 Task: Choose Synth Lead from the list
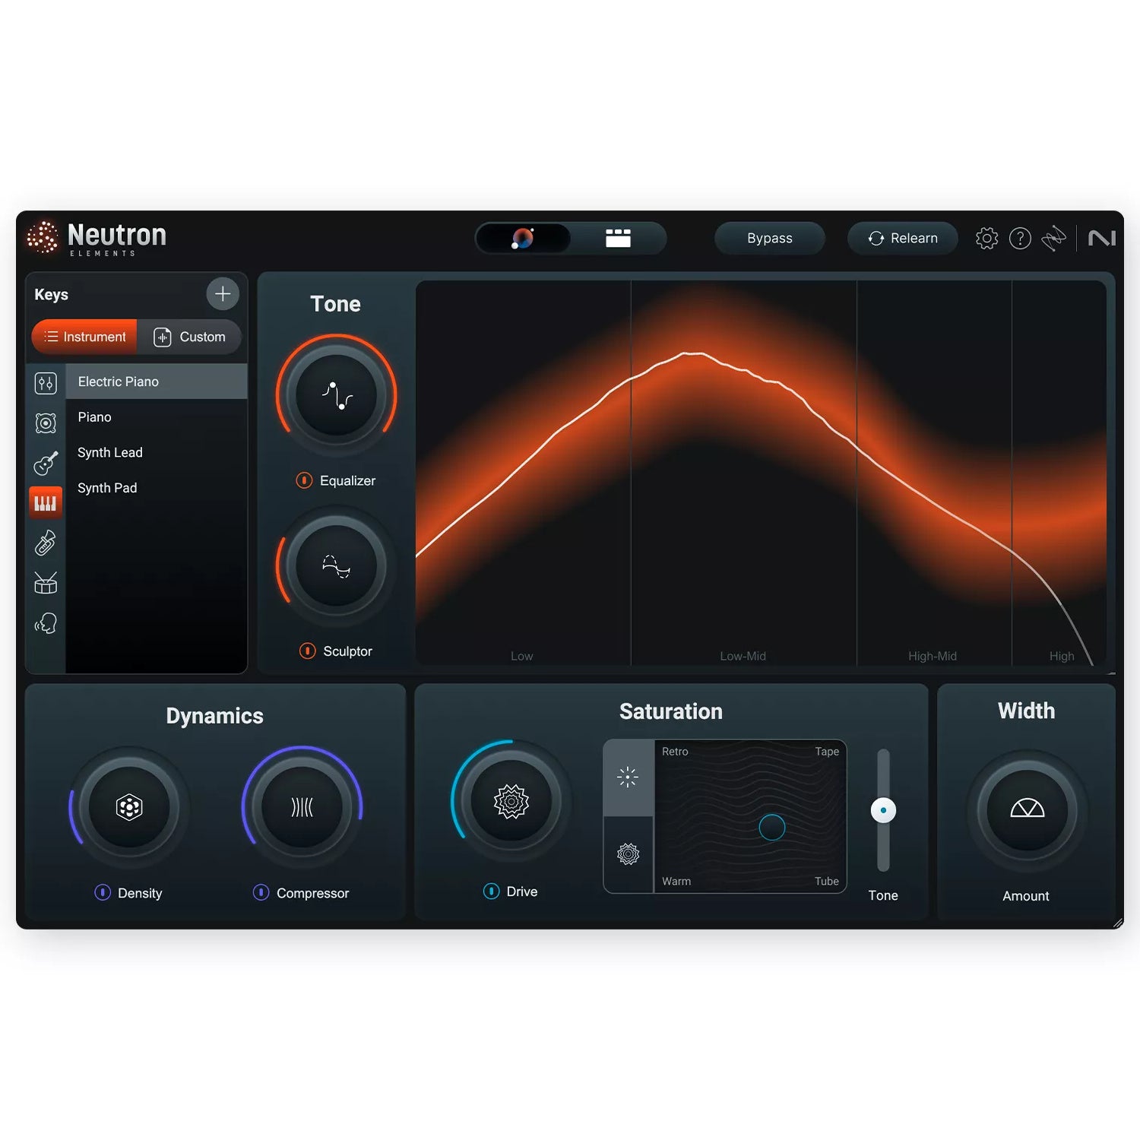pos(157,452)
